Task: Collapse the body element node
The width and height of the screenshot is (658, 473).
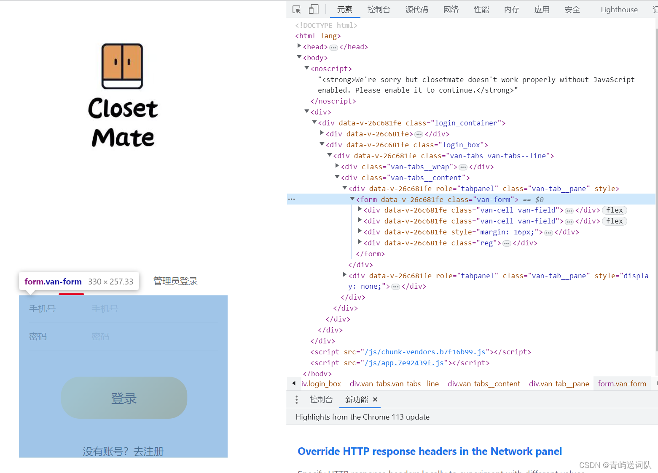Action: [299, 57]
